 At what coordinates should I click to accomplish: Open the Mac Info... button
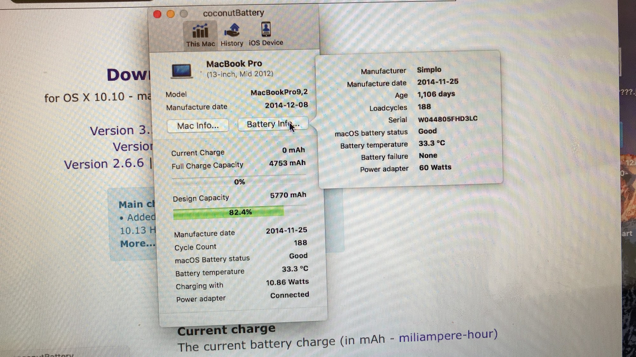tap(198, 126)
